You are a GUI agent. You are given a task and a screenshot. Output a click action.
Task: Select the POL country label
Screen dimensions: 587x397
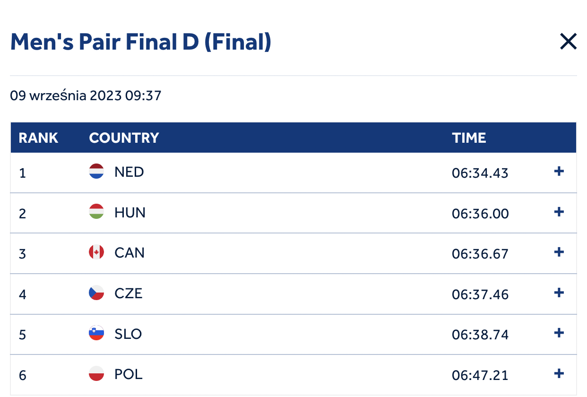pos(129,375)
